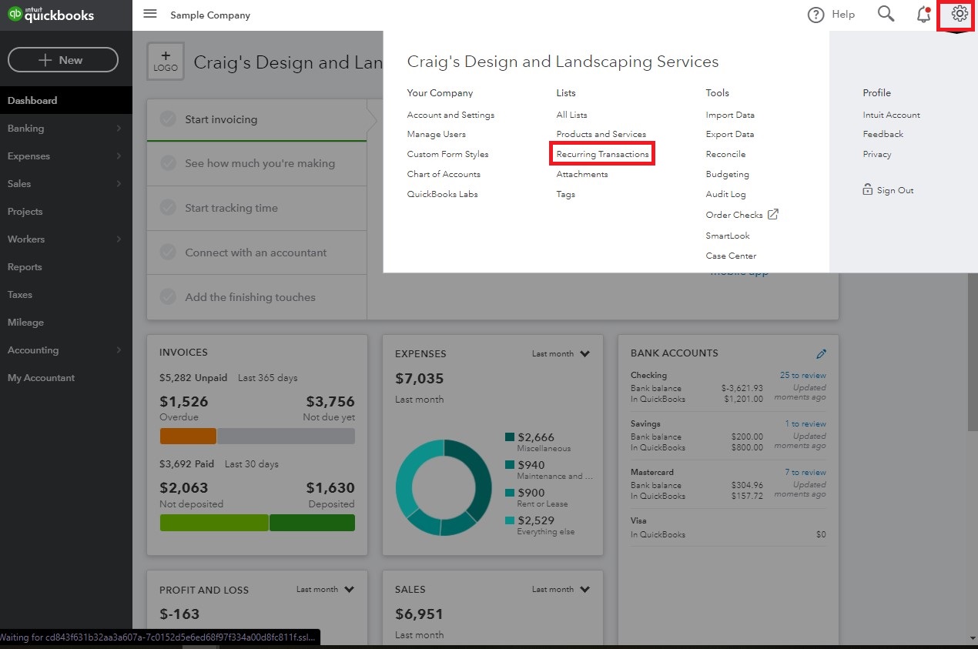
Task: Click the LOGO placeholder box
Action: 166,61
